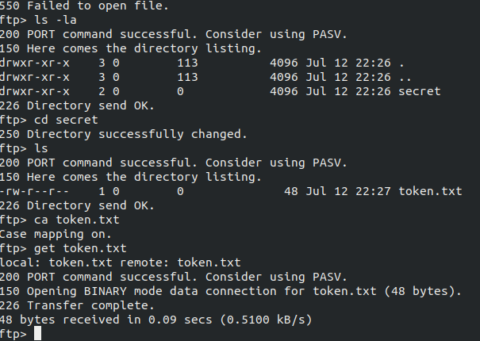Click the -rw-r--r-- permissions string for token.txt
This screenshot has width=480, height=341.
[35, 191]
